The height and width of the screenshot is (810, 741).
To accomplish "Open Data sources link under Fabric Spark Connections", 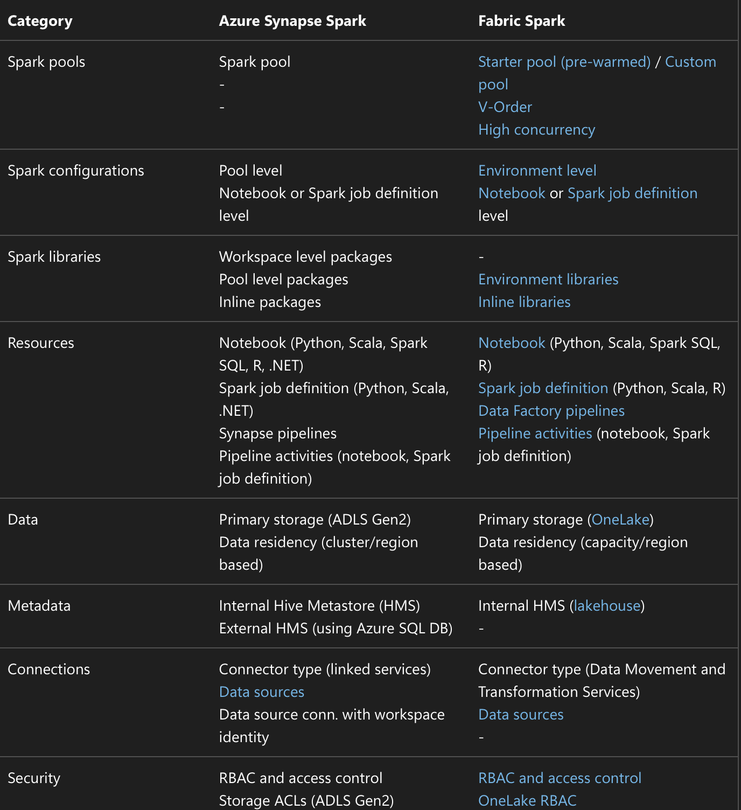I will pyautogui.click(x=520, y=714).
